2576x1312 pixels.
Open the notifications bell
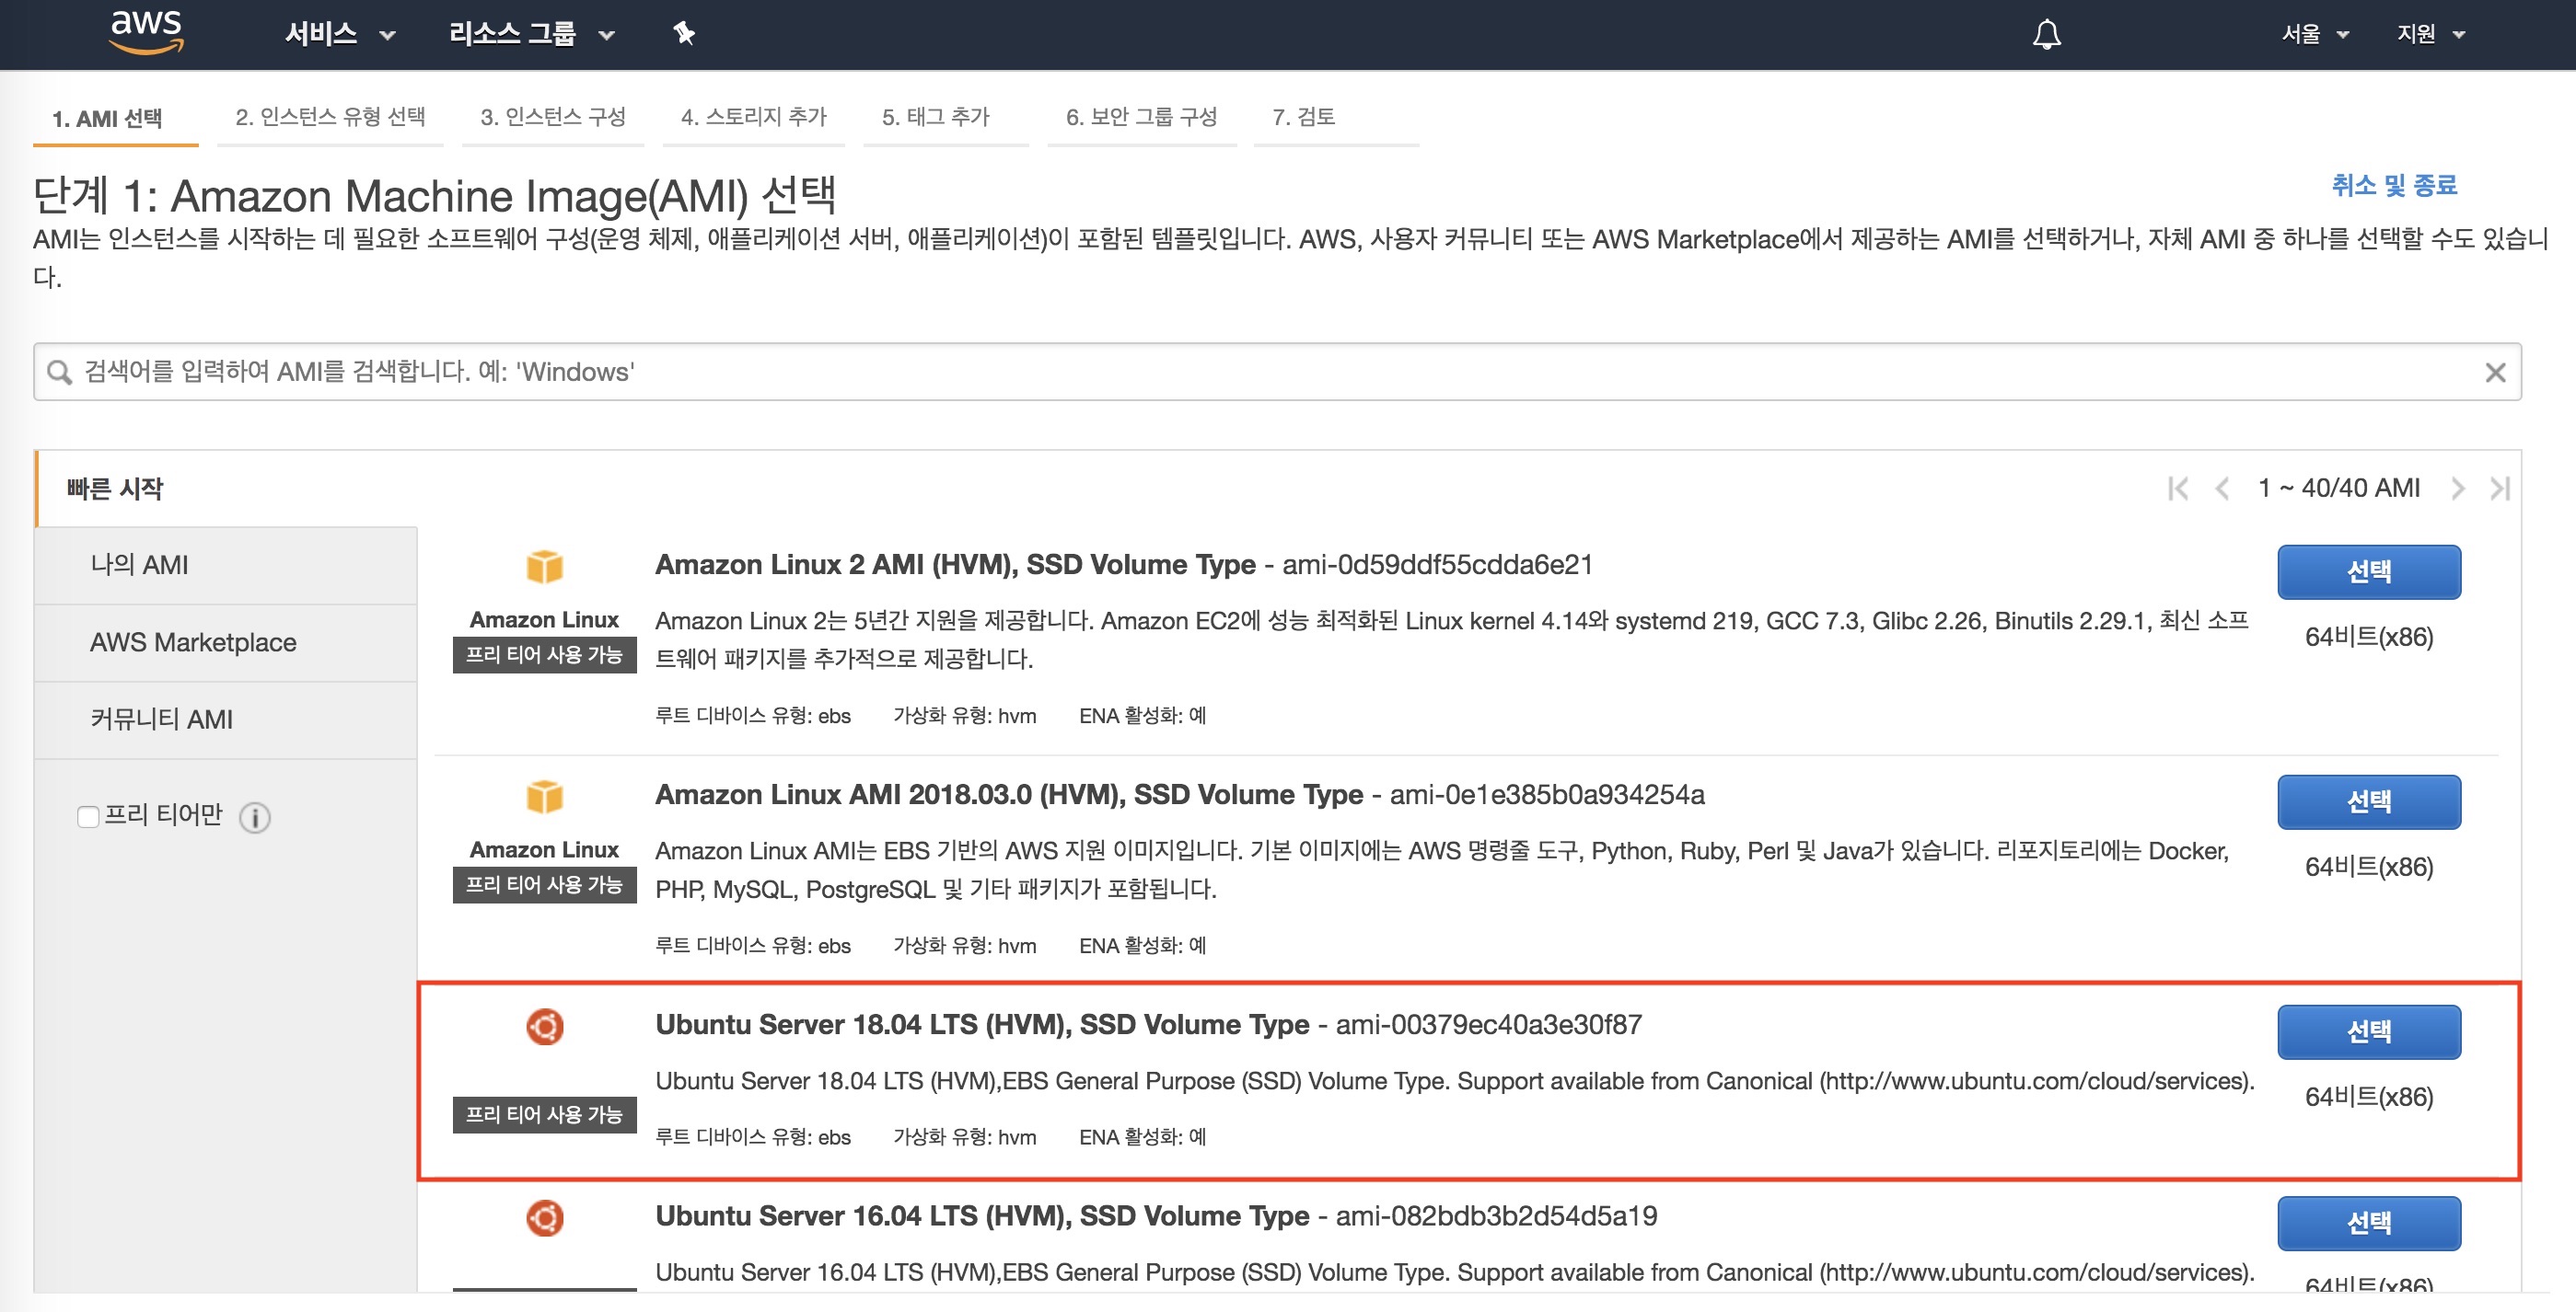coord(2046,34)
